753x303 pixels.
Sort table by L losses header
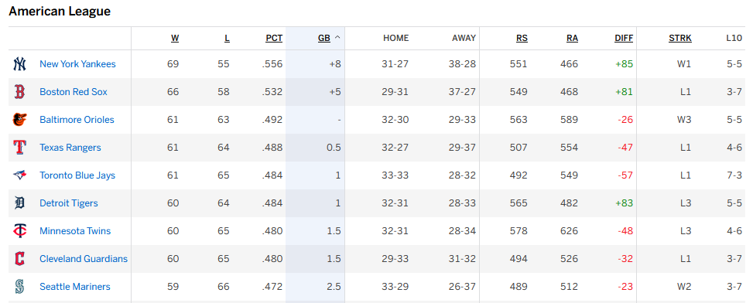click(x=228, y=38)
